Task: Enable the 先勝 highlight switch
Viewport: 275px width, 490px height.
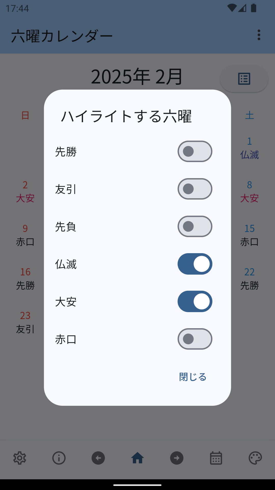Action: 195,151
